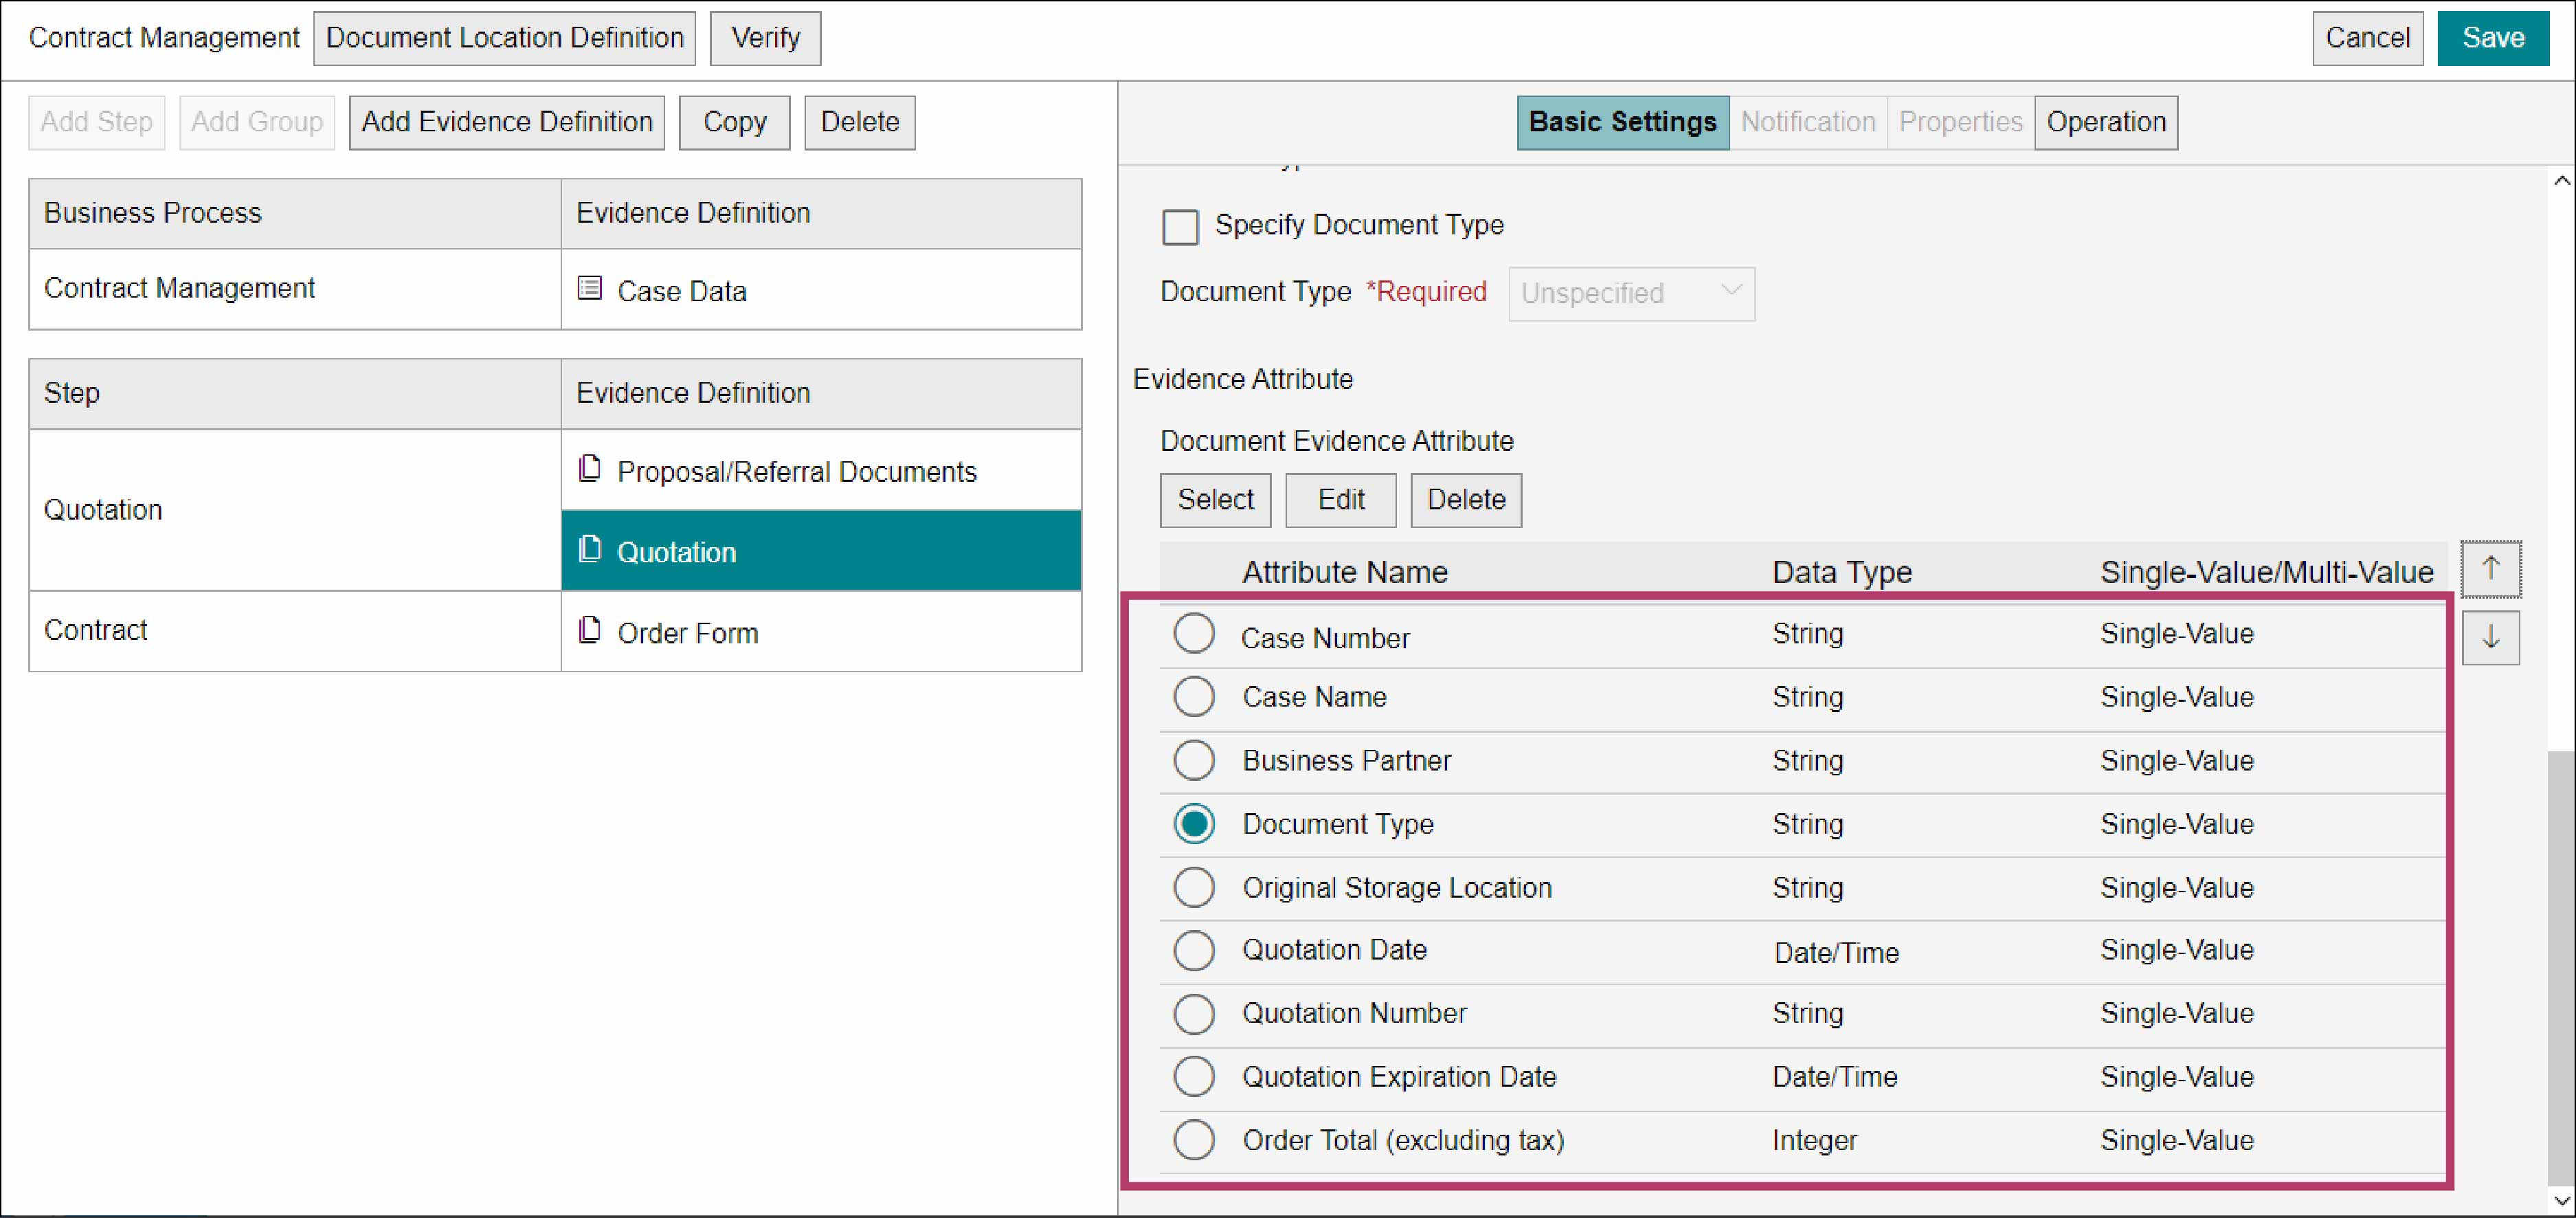Screen dimensions: 2576x1218
Task: Click the scrollbar up arrow
Action: tap(2561, 181)
